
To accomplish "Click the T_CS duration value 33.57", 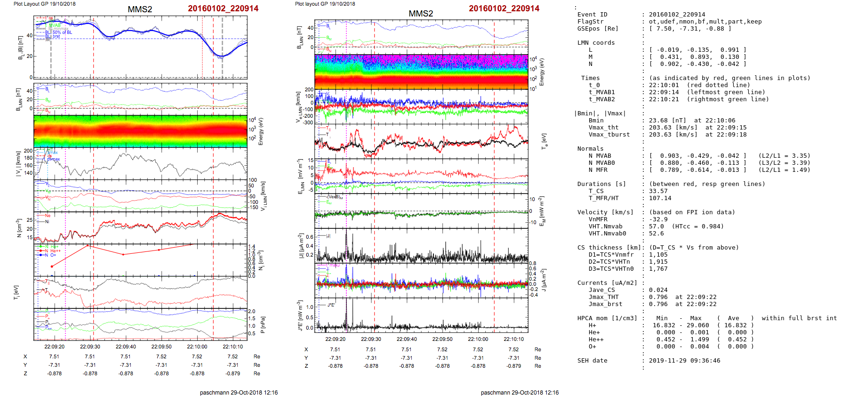I will (658, 191).
